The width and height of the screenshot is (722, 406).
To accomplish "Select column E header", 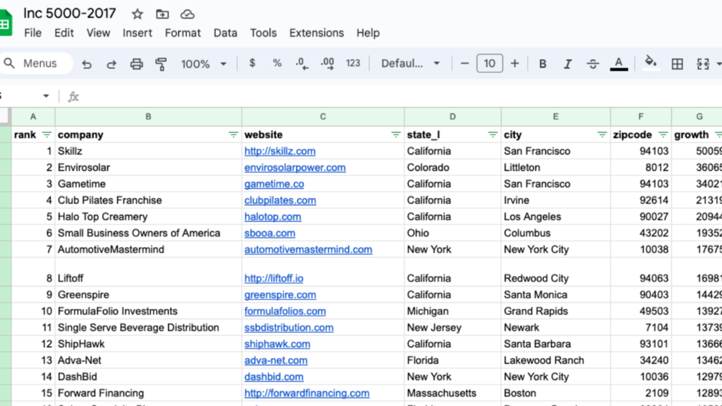I will (x=556, y=117).
